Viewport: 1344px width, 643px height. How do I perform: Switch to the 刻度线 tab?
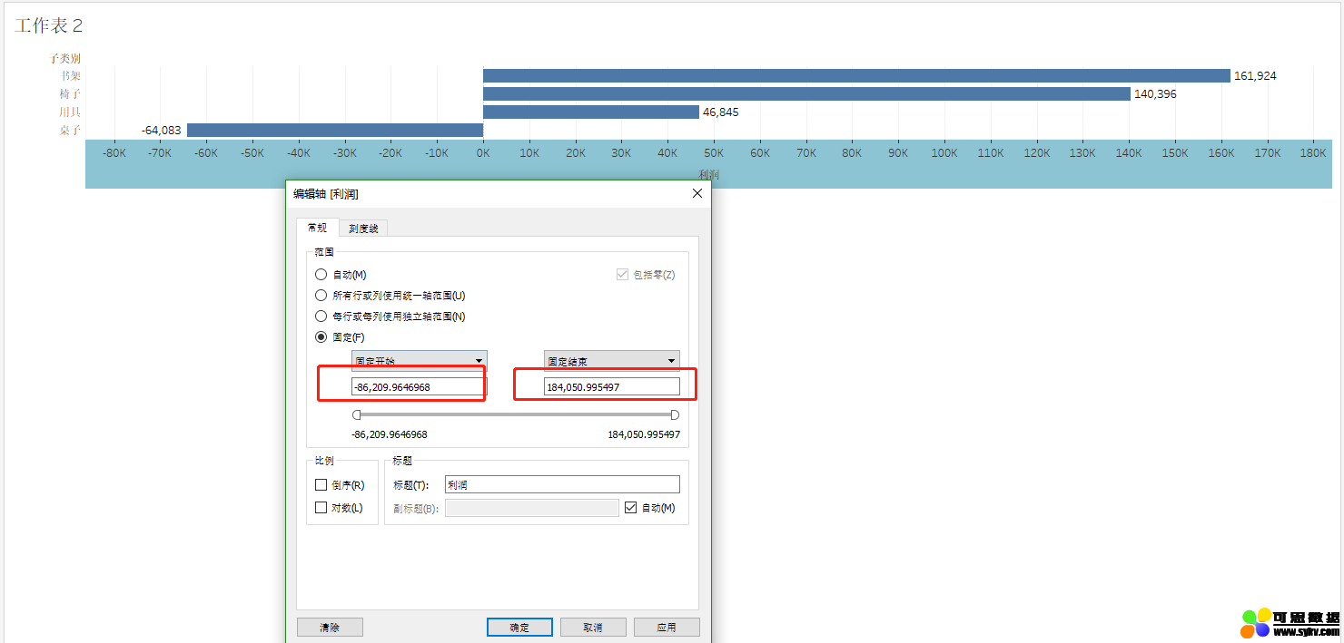363,229
